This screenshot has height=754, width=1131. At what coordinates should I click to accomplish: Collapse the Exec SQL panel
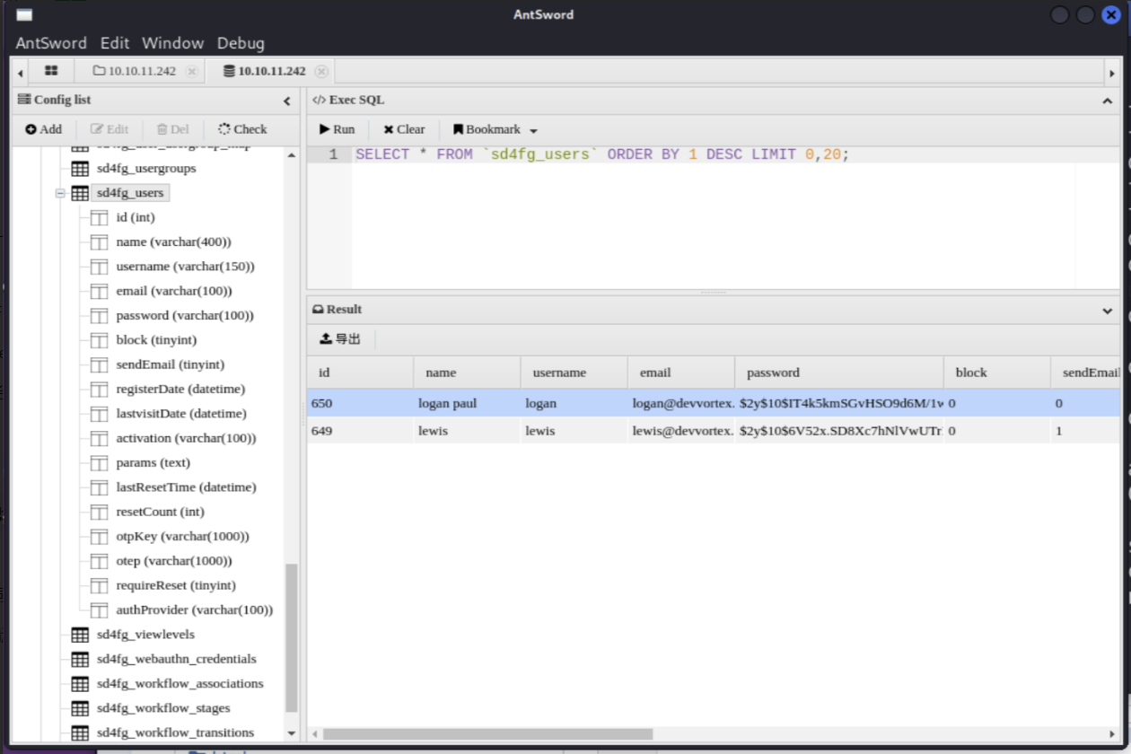(x=1107, y=101)
